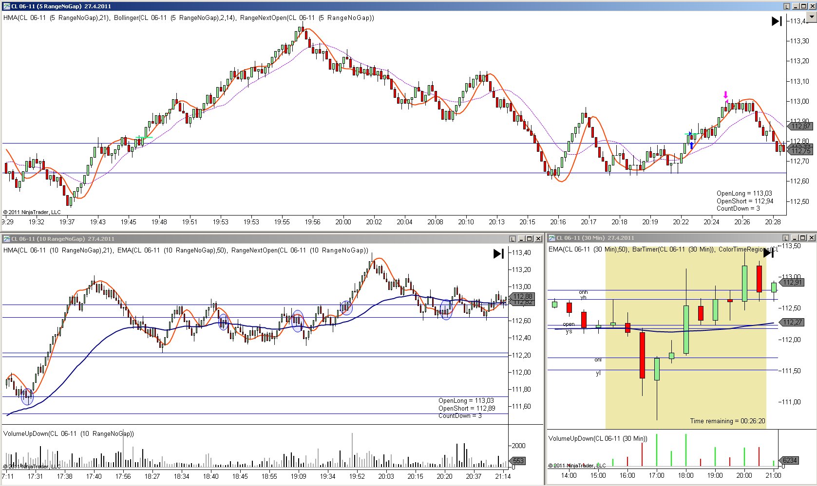The height and width of the screenshot is (486, 817).
Task: Minimize the 10 RangeNoGap chart window
Action: pos(521,239)
